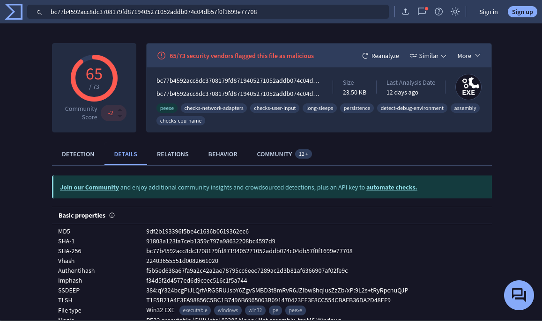
Task: Toggle light theme with the sun icon
Action: tap(455, 12)
